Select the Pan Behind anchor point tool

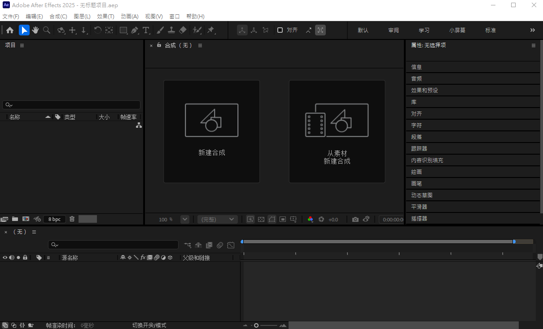(109, 30)
